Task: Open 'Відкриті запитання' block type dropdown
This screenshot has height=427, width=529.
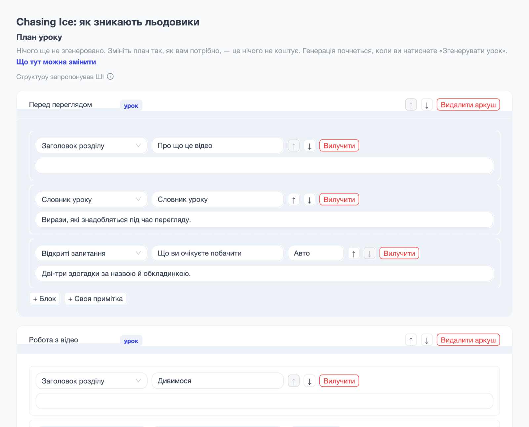Action: [92, 253]
